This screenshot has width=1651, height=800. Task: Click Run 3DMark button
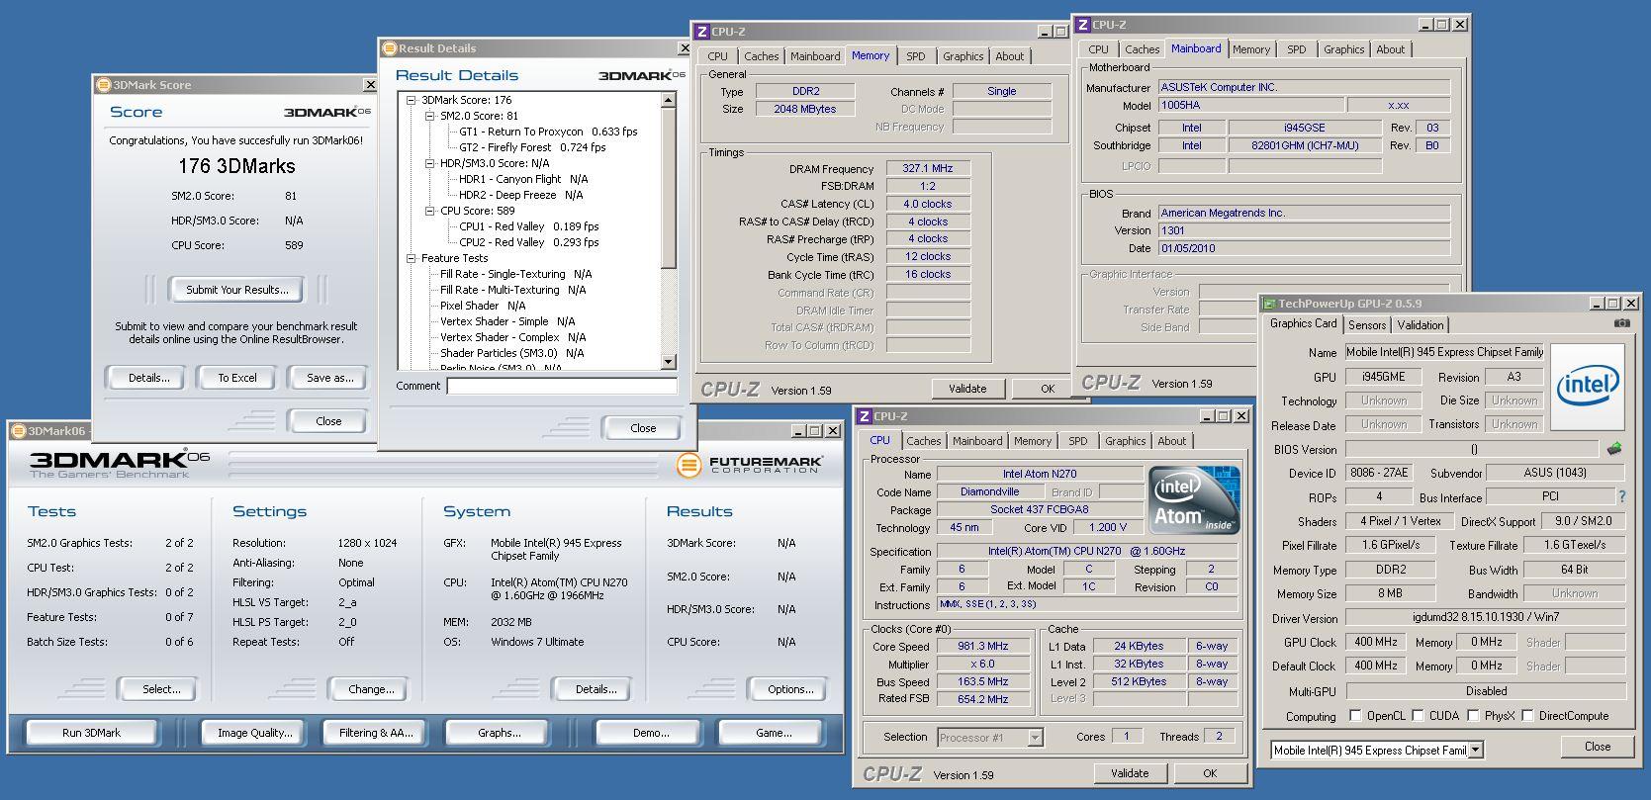tap(91, 733)
